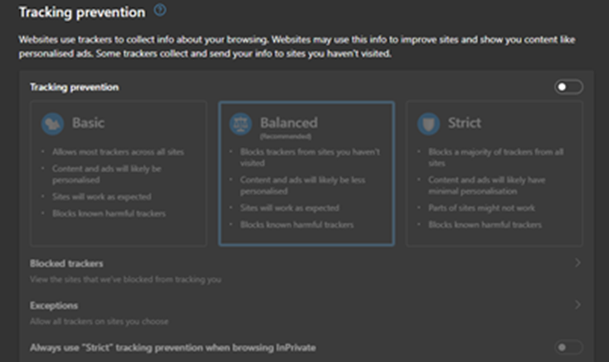Click "Allow all trackers on sites you choose" text
The width and height of the screenshot is (609, 362).
(x=99, y=321)
